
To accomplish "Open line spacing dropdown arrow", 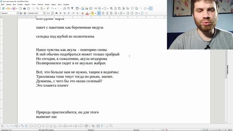I will [x=139, y=13].
